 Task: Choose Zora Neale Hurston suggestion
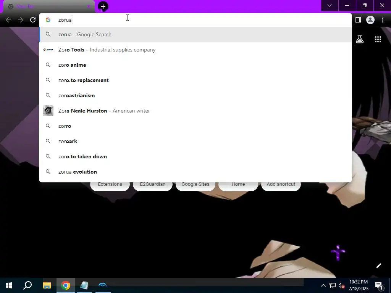195,111
